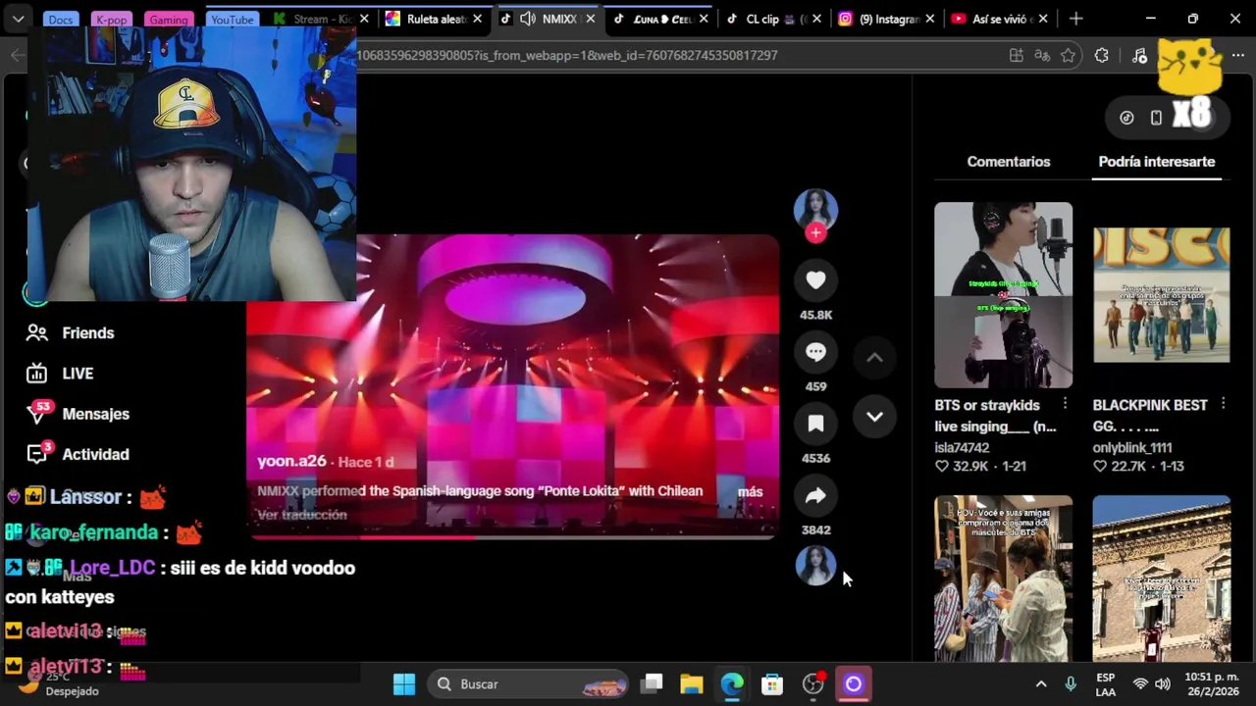Viewport: 1256px width, 706px height.
Task: Open the building facade video thumbnail
Action: pyautogui.click(x=1161, y=579)
